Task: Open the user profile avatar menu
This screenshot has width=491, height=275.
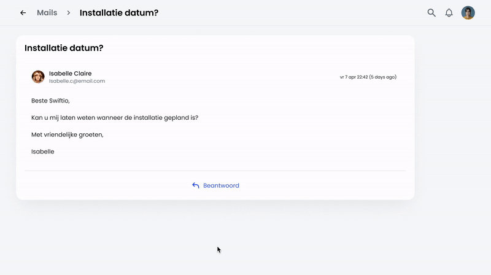Action: pyautogui.click(x=468, y=13)
